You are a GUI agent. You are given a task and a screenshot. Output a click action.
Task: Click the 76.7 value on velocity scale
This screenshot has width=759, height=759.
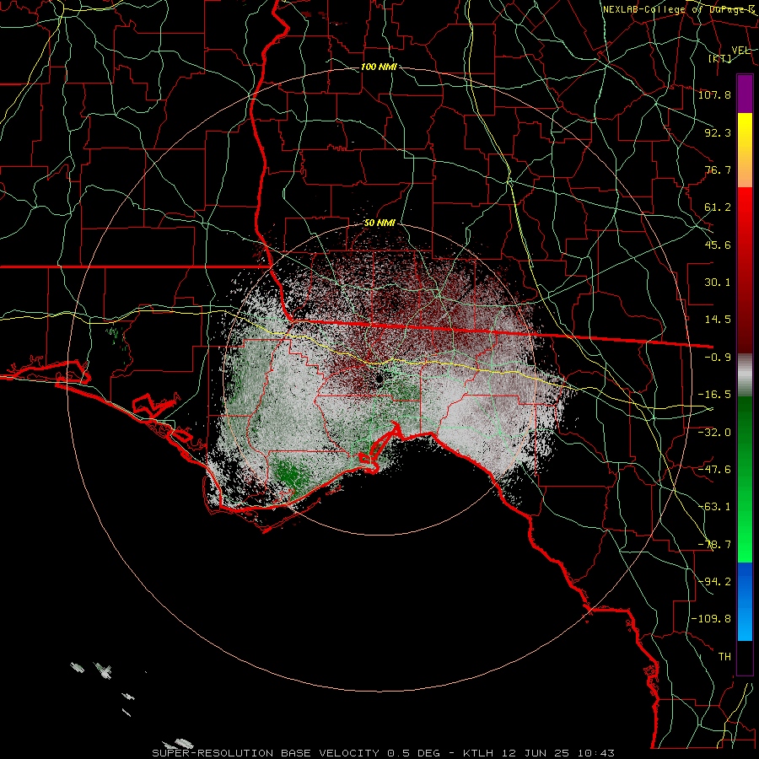718,170
